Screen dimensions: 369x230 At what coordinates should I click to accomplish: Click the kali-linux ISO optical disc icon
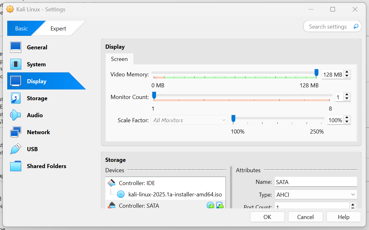[x=121, y=194]
